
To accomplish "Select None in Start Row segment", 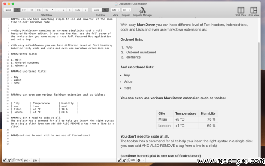I will pos(8,10).
